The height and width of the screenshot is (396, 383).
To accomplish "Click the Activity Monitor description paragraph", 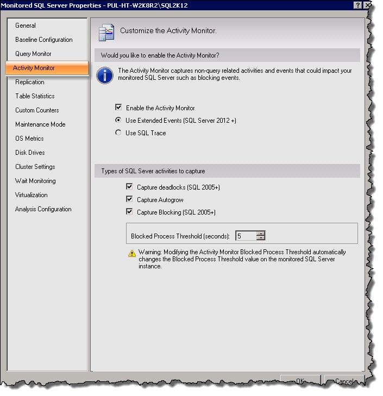I will click(x=235, y=74).
